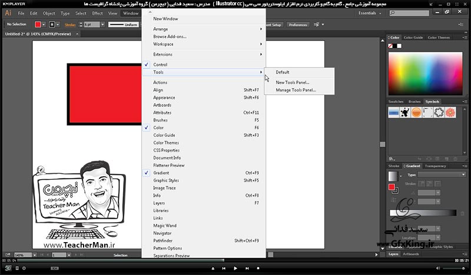This screenshot has height=275, width=471.
Task: Switch to the Transparency panel tab
Action: tap(435, 166)
